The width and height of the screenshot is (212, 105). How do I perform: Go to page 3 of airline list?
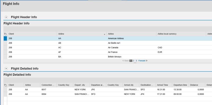point(136,61)
